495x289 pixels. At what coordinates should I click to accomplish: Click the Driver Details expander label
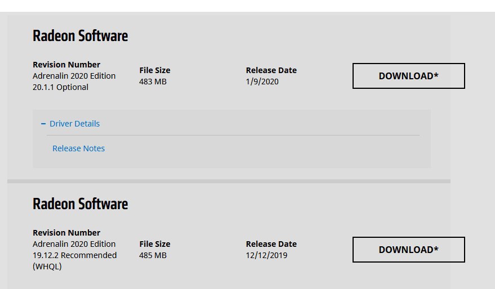[x=74, y=124]
